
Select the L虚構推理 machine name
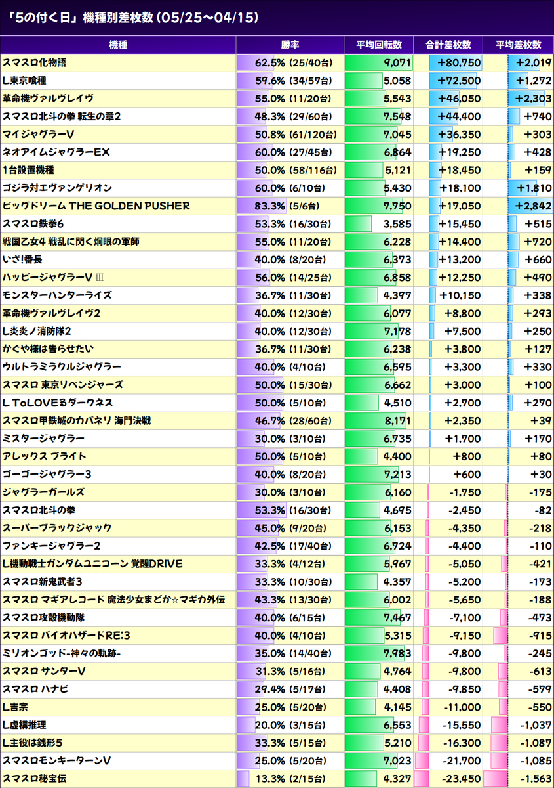tap(24, 726)
